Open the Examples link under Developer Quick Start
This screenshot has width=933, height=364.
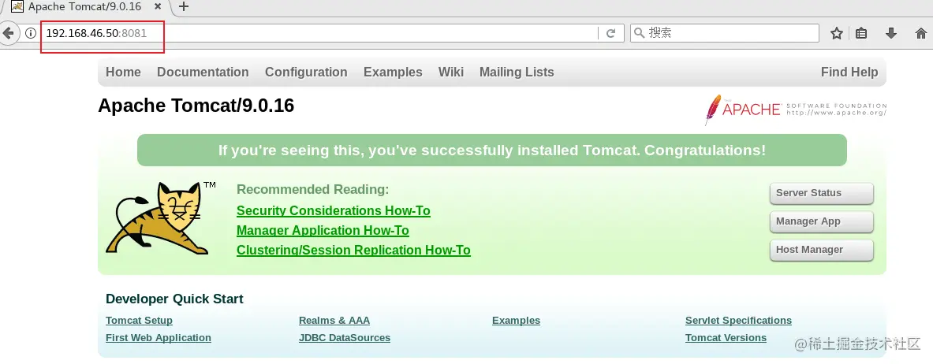tap(516, 321)
